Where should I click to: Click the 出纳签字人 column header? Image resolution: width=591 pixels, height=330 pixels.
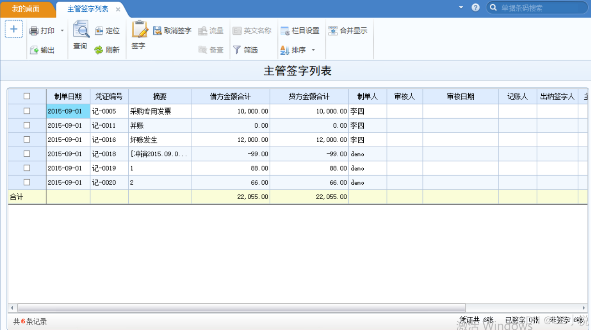(x=557, y=96)
